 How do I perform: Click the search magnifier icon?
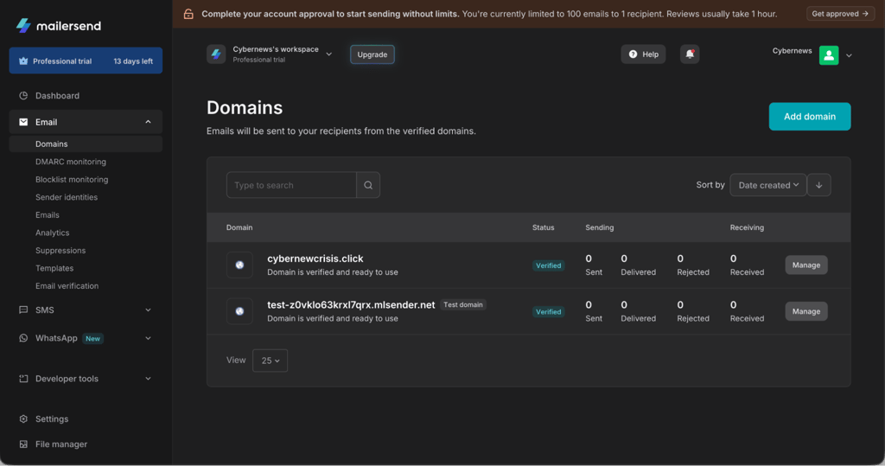(x=368, y=185)
